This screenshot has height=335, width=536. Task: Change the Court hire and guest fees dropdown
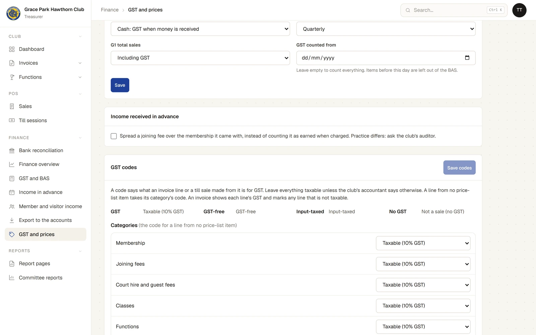click(423, 285)
